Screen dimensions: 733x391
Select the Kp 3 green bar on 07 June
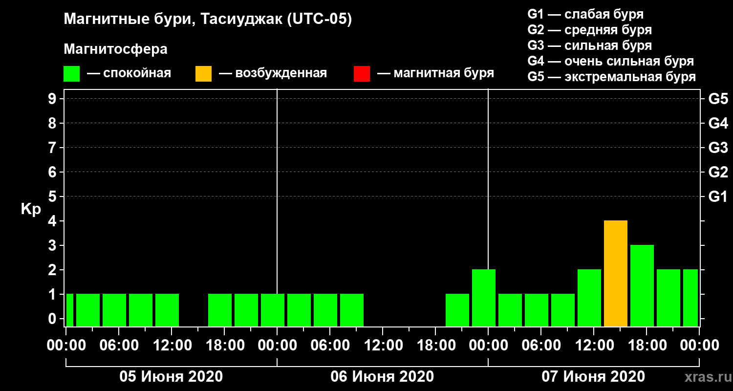coord(642,286)
